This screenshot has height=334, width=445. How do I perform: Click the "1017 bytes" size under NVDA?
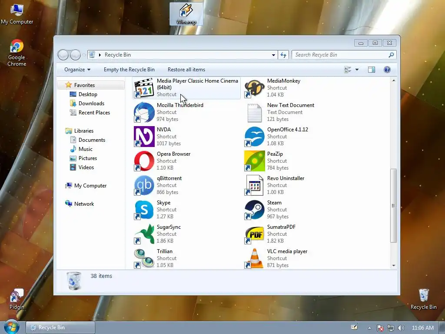point(169,144)
